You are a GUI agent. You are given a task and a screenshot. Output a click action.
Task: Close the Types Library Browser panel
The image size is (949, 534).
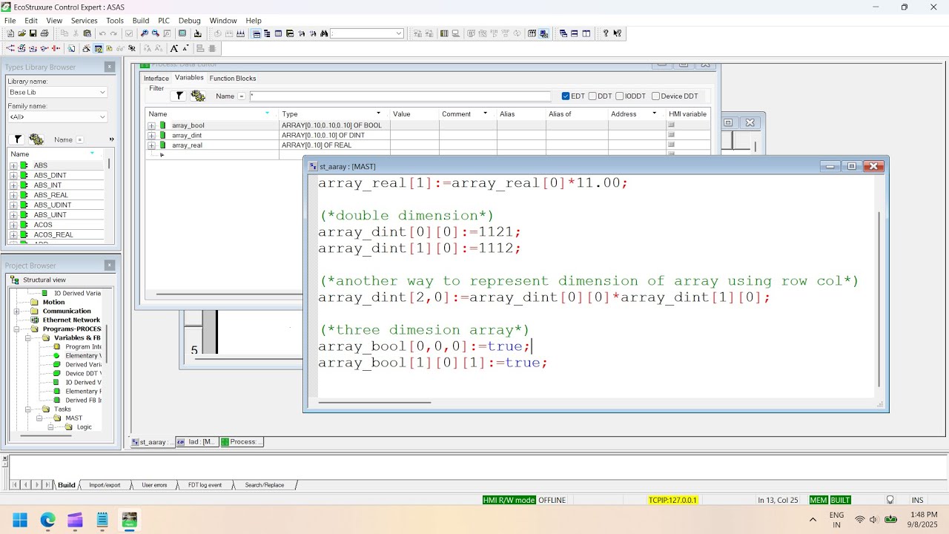pos(110,67)
